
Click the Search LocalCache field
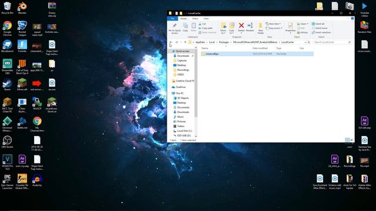coord(332,42)
